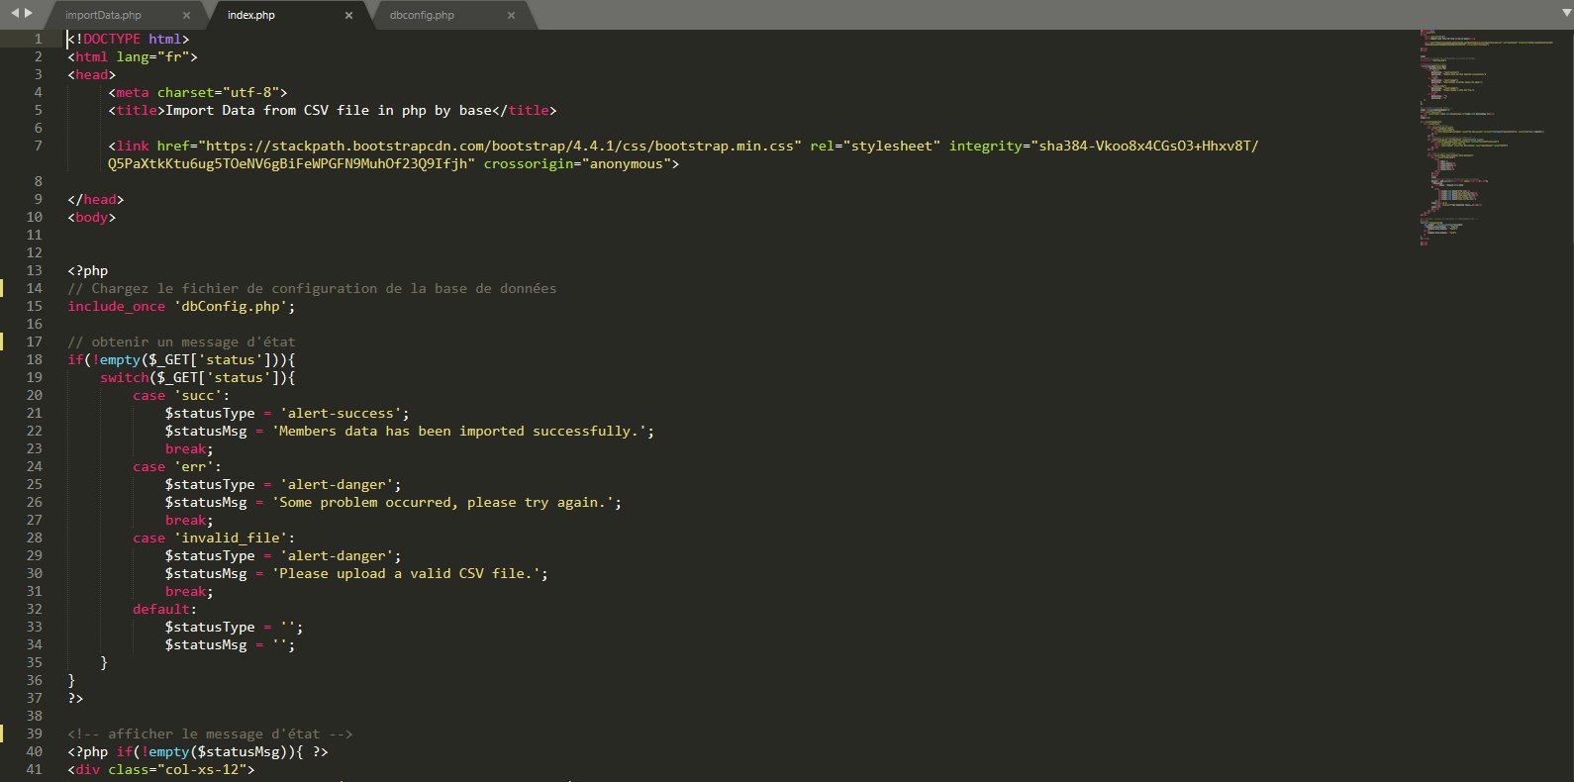Click the bootstrap CDN URL in link tag

(500, 147)
